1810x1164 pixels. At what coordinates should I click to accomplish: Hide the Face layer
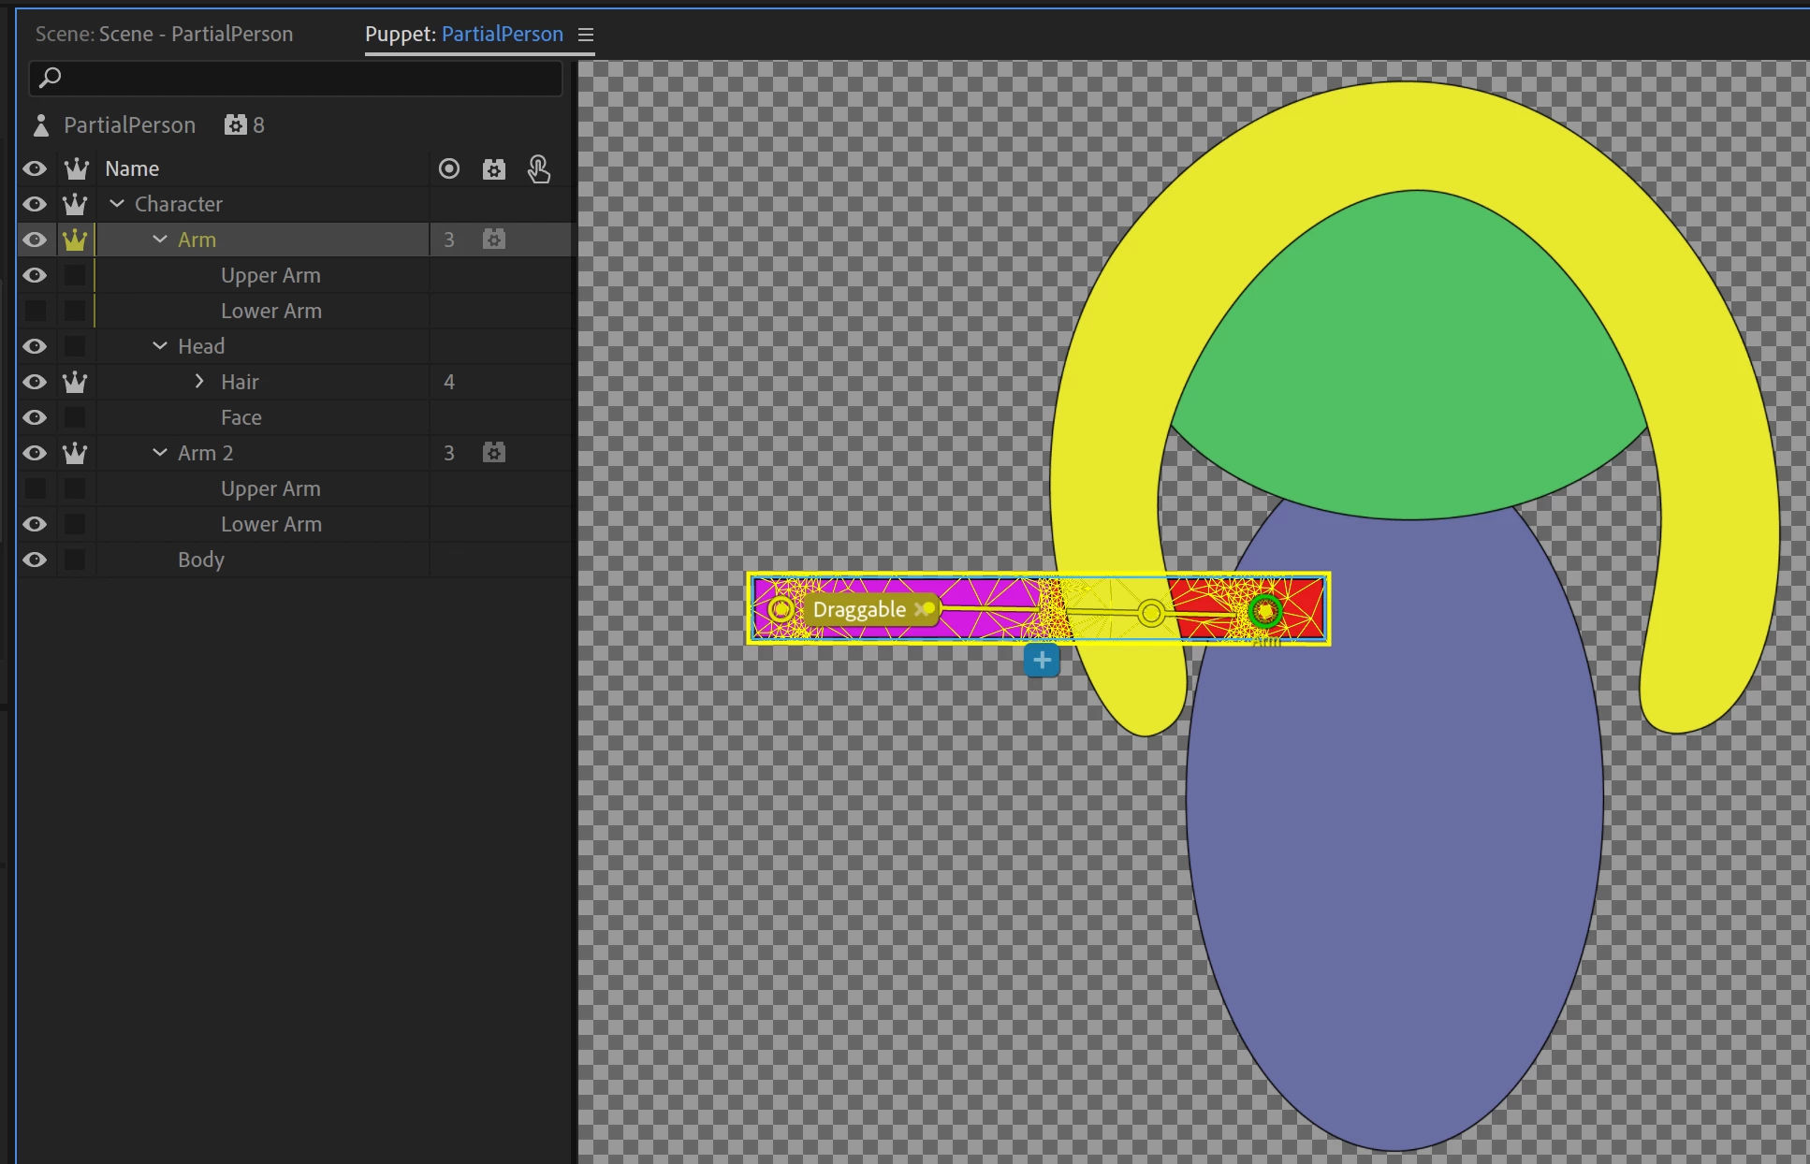click(x=35, y=417)
